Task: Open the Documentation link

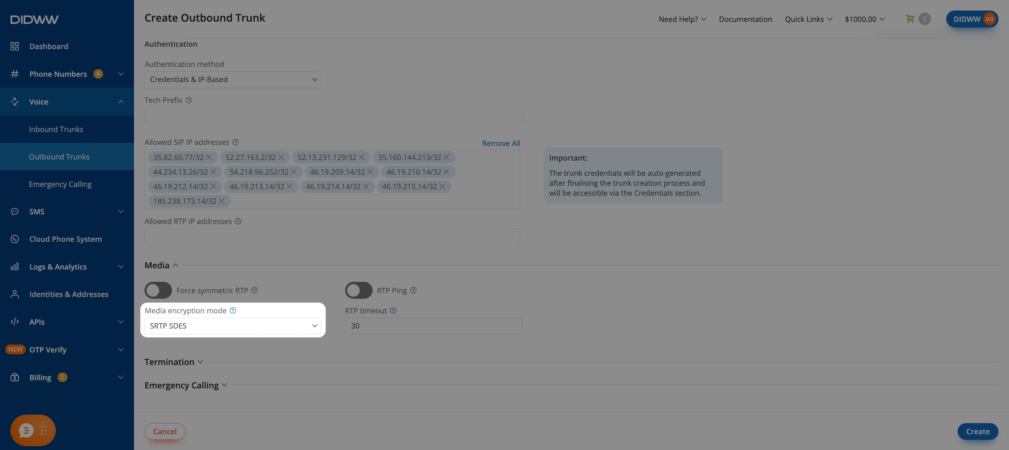Action: tap(745, 19)
